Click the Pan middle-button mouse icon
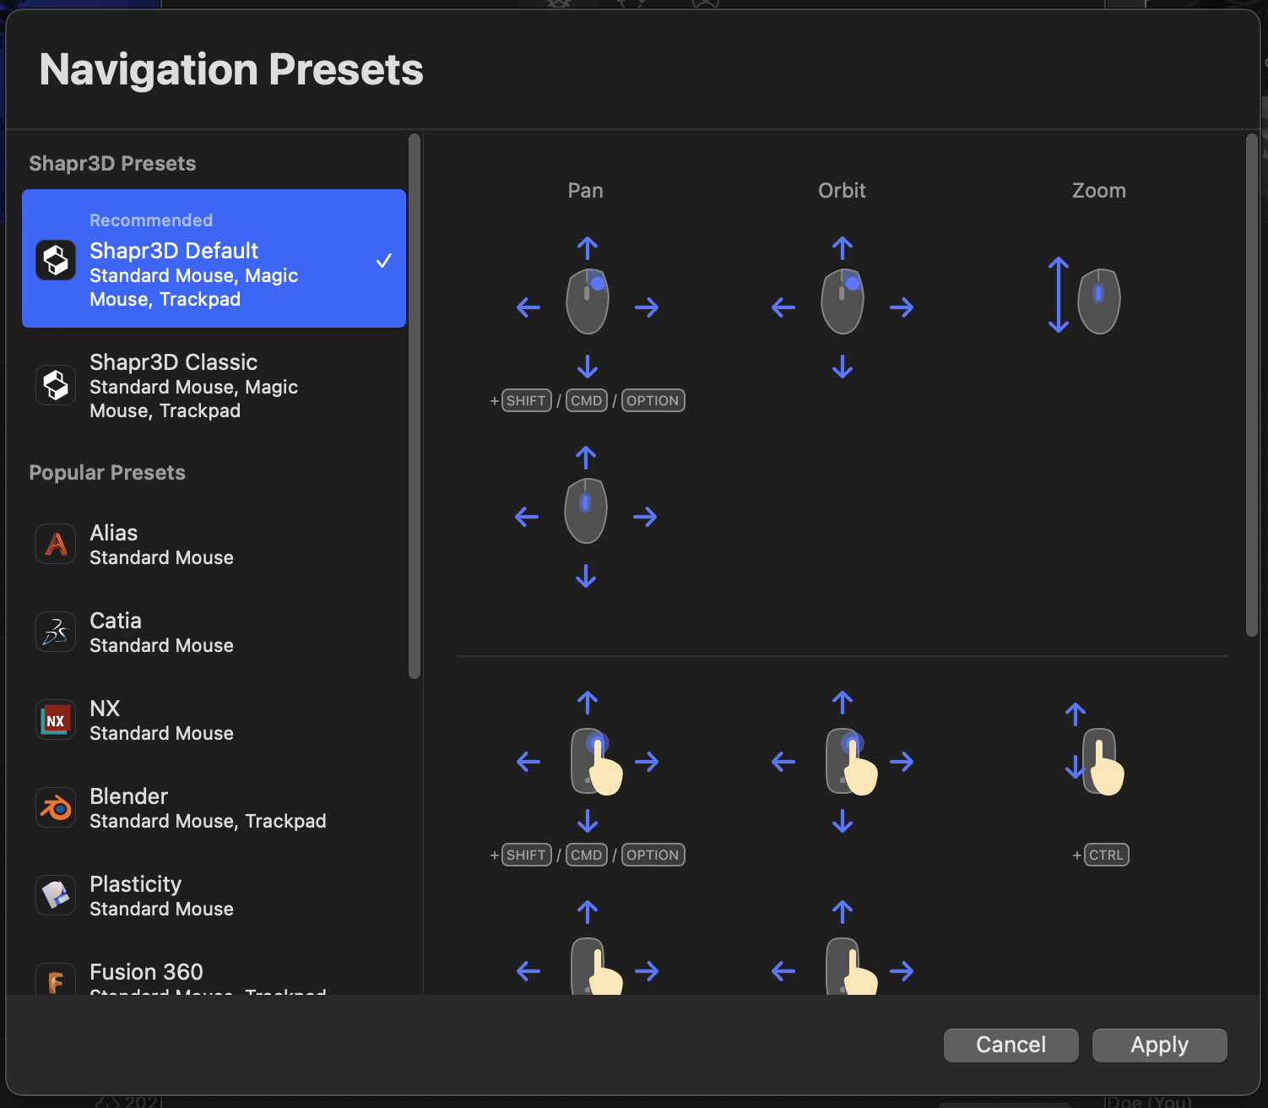 pyautogui.click(x=586, y=511)
